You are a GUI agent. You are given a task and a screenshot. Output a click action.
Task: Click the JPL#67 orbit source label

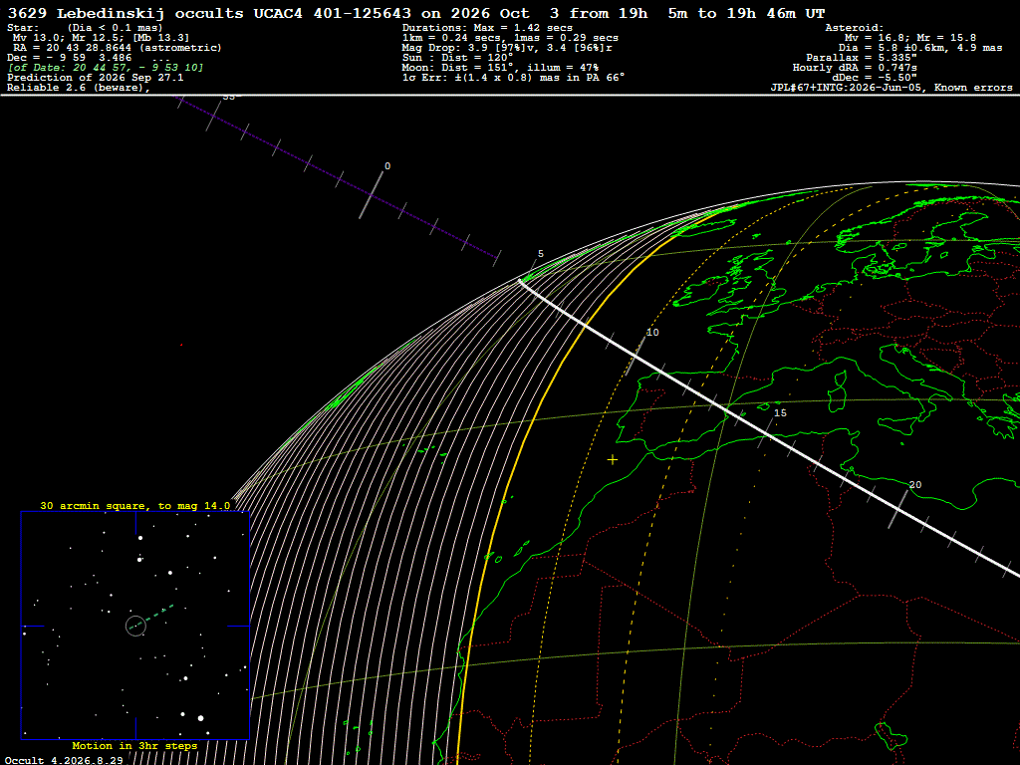(892, 88)
